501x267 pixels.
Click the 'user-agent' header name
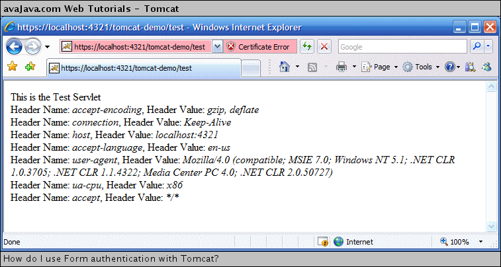coord(95,160)
